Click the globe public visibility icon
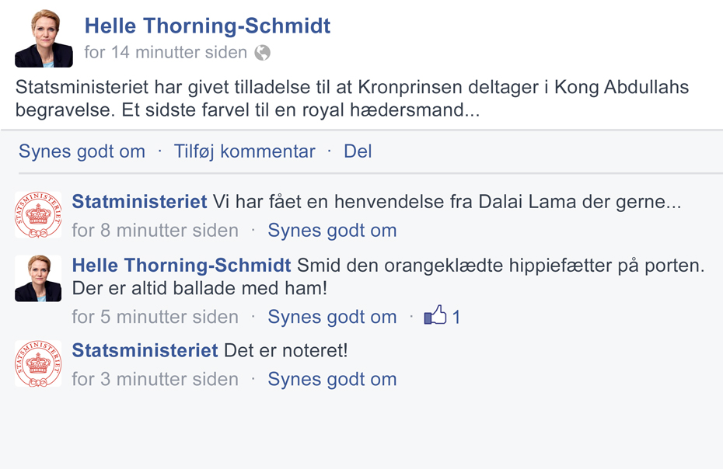 [x=262, y=53]
